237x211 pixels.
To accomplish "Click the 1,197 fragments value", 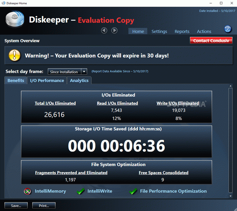I will point(70,180).
